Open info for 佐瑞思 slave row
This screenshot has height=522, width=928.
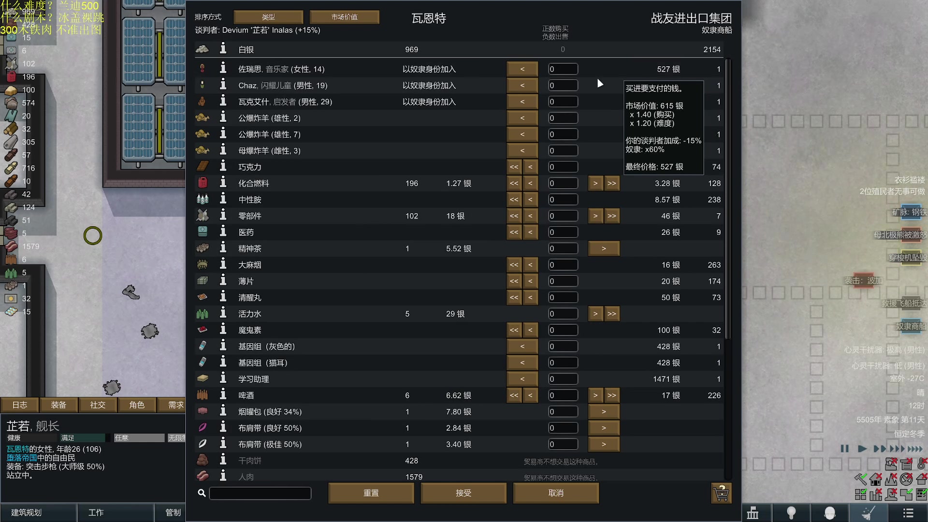point(223,69)
